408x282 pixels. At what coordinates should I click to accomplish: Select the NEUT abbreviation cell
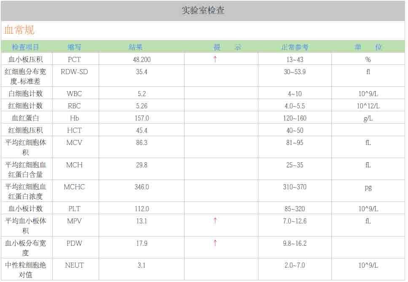click(74, 265)
